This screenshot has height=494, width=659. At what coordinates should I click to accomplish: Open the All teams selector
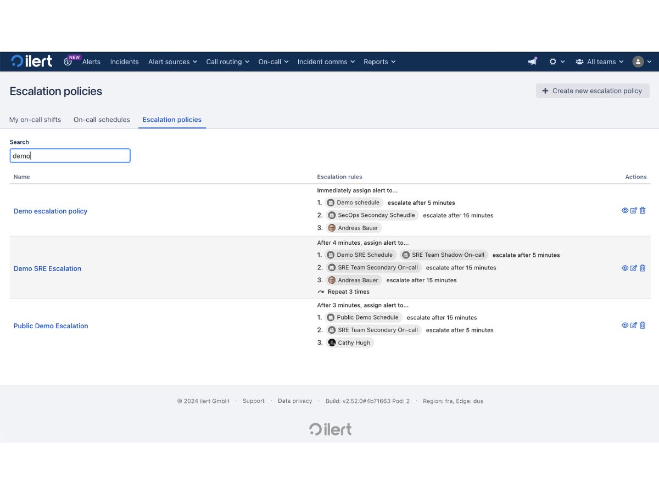click(x=599, y=61)
